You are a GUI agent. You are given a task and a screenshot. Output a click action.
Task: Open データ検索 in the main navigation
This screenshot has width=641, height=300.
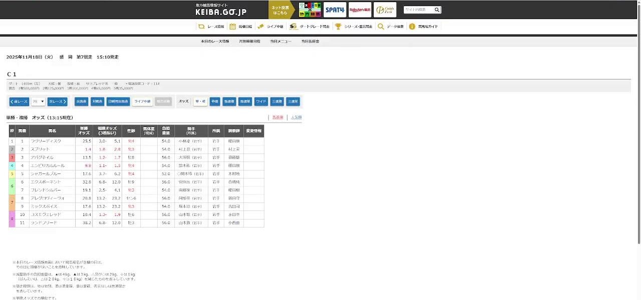[391, 26]
